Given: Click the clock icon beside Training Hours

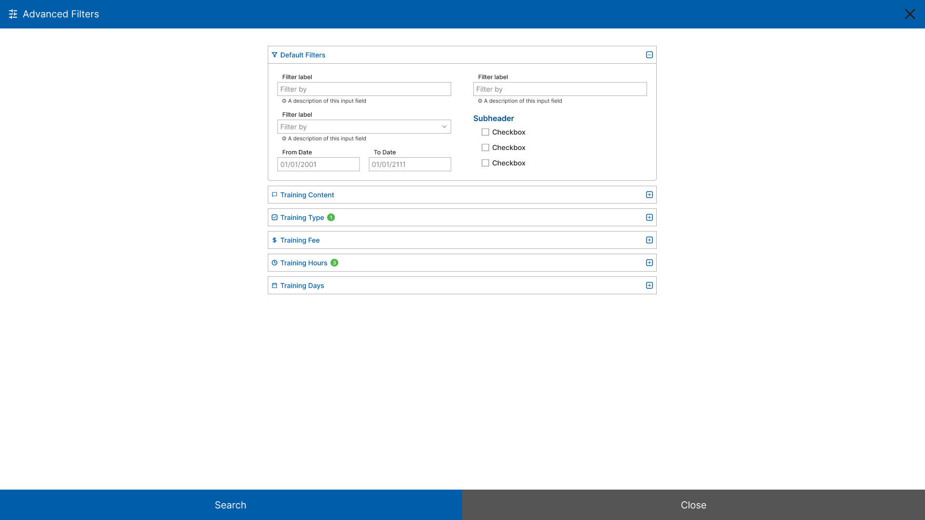Looking at the screenshot, I should [275, 262].
